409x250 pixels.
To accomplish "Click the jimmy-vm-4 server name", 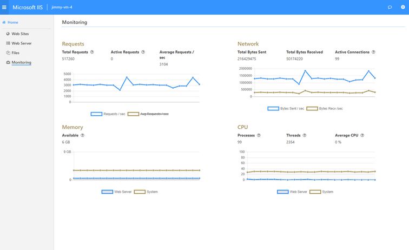I will tap(61, 7).
